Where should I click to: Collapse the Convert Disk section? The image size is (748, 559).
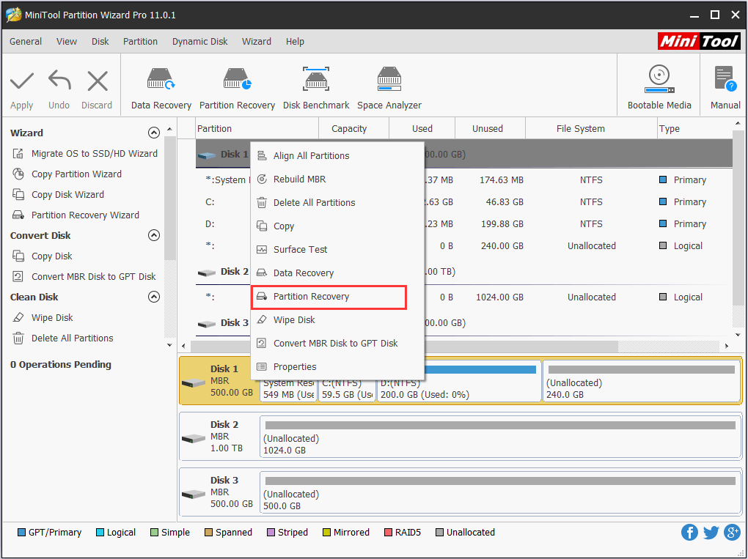pyautogui.click(x=153, y=235)
